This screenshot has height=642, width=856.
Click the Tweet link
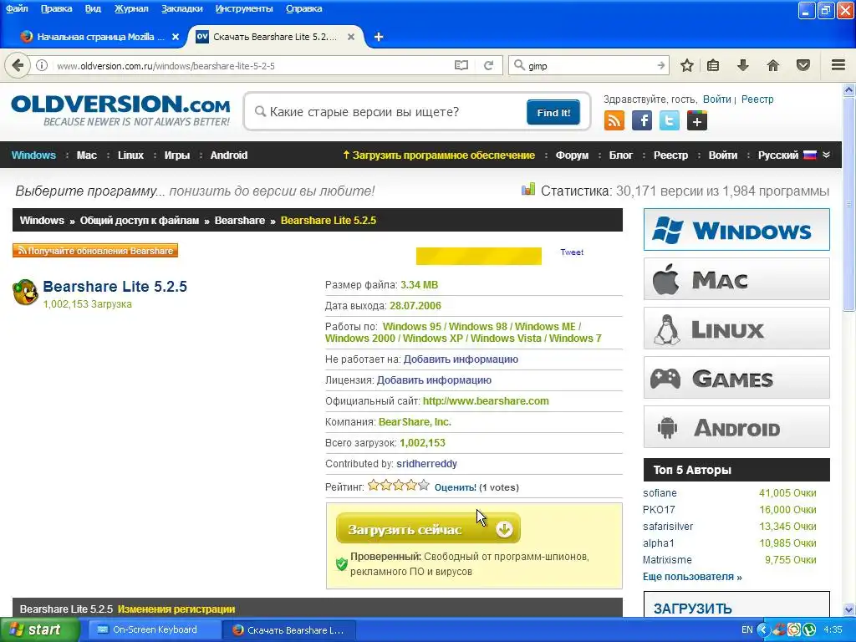coord(572,252)
